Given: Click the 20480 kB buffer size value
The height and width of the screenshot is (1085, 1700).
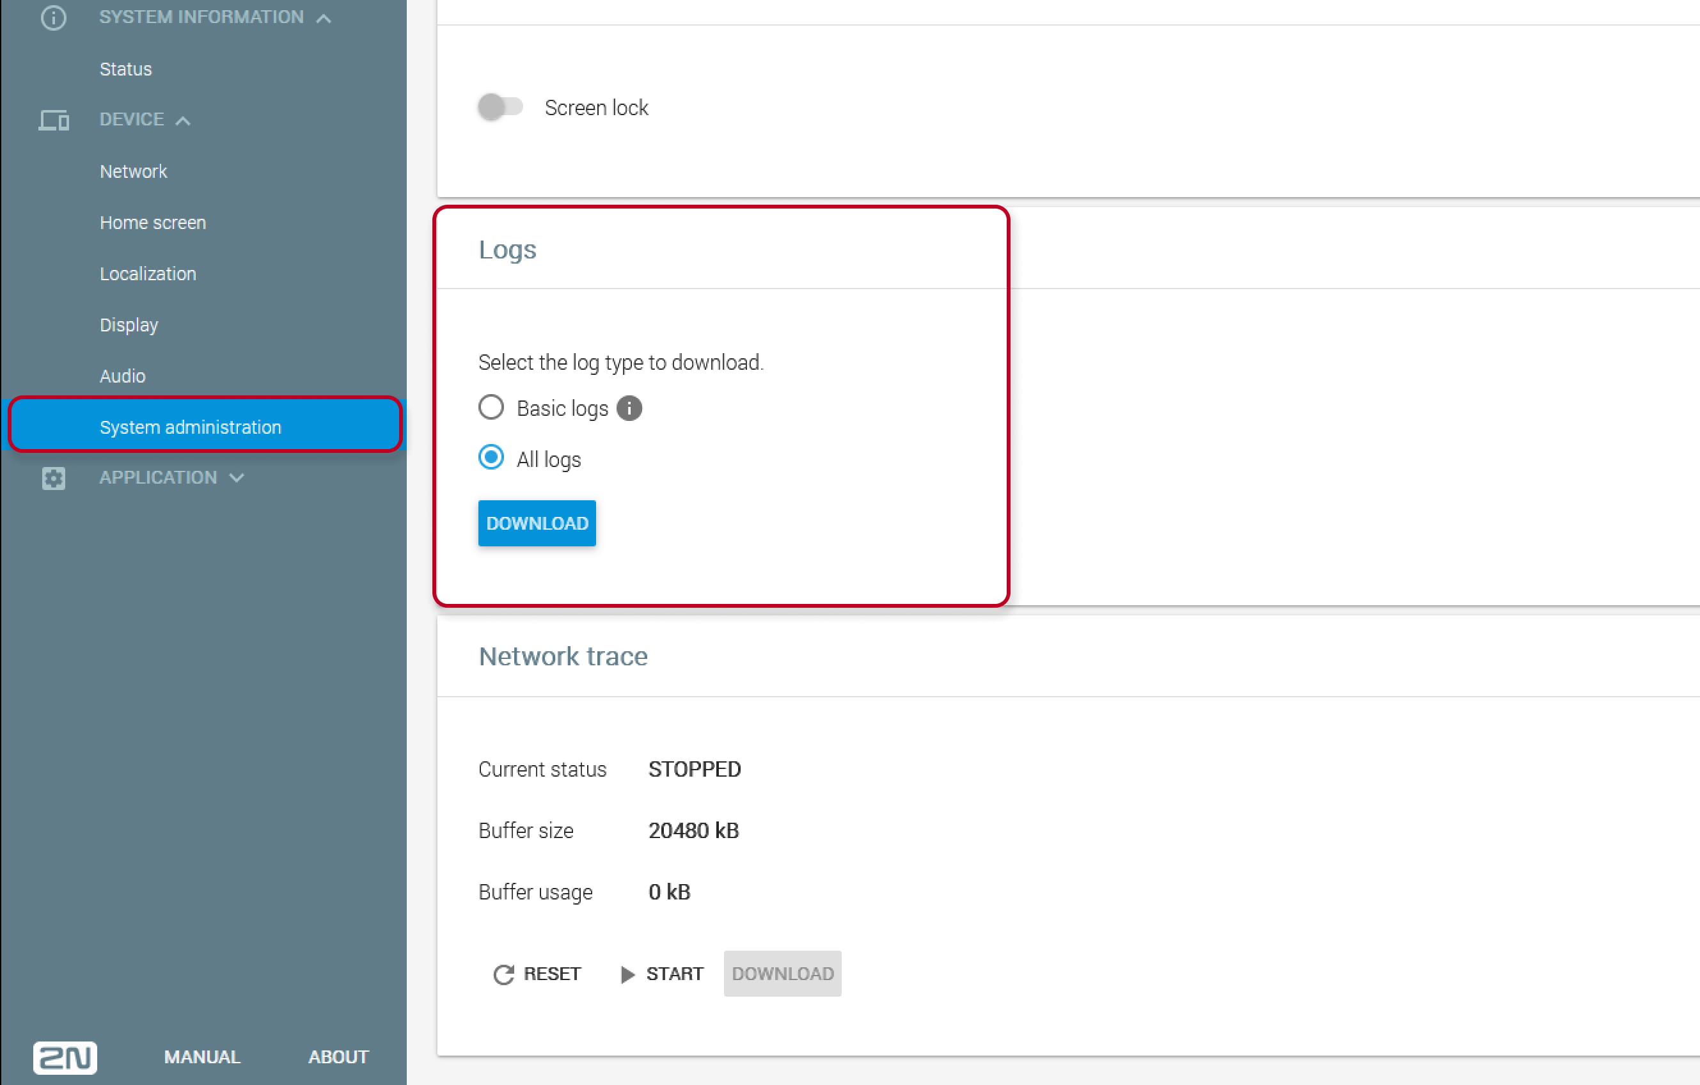Looking at the screenshot, I should [693, 830].
